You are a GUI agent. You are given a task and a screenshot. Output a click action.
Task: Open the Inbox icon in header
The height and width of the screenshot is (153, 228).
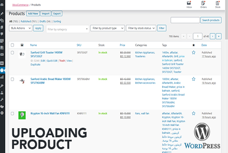tap(189, 5)
